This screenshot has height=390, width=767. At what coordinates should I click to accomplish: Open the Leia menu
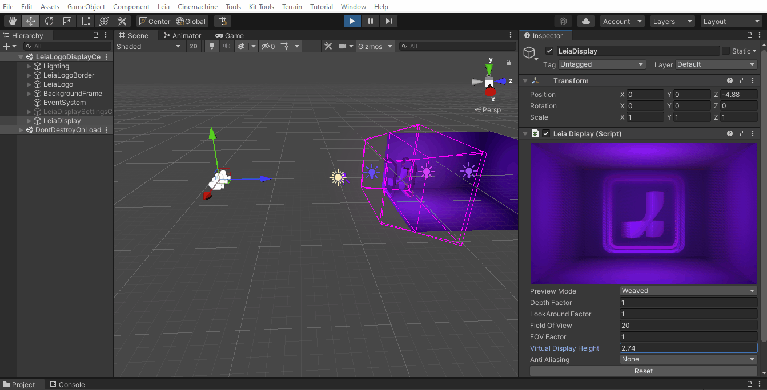click(x=163, y=6)
